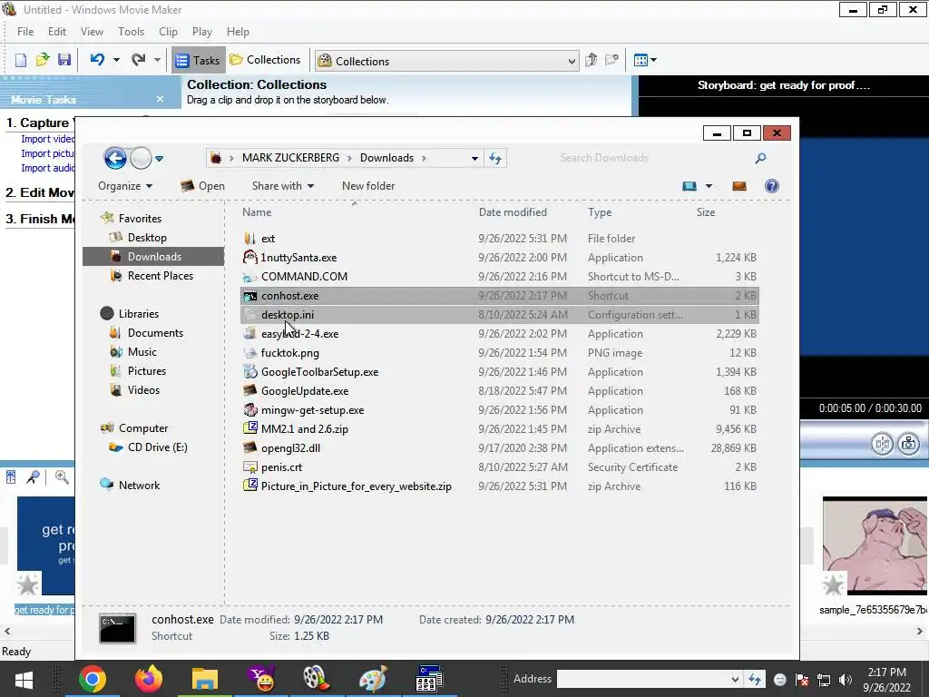Click the volume speaker icon in system tray
The width and height of the screenshot is (929, 697).
pos(846,680)
